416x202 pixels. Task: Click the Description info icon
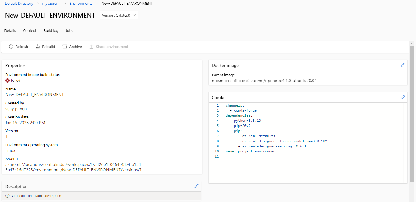7,196
